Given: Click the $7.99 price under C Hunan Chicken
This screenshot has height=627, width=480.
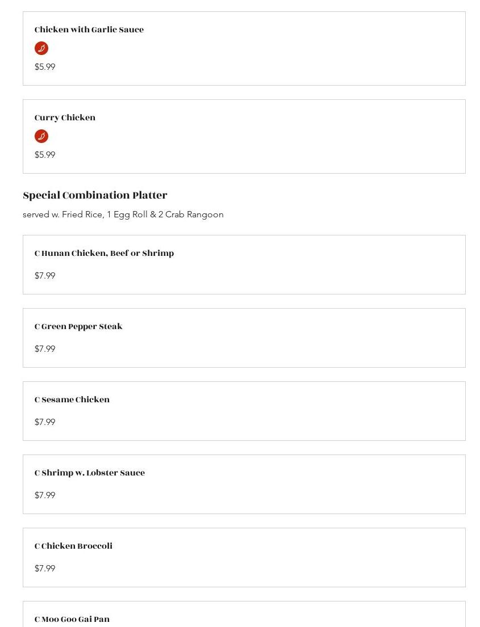Looking at the screenshot, I should coord(45,276).
